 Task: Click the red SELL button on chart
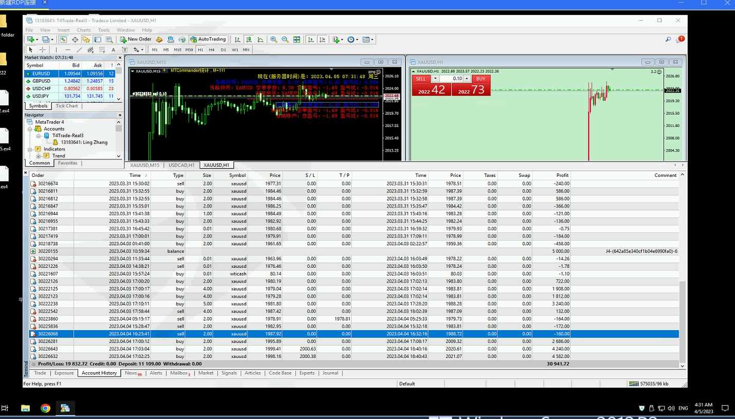tap(420, 79)
